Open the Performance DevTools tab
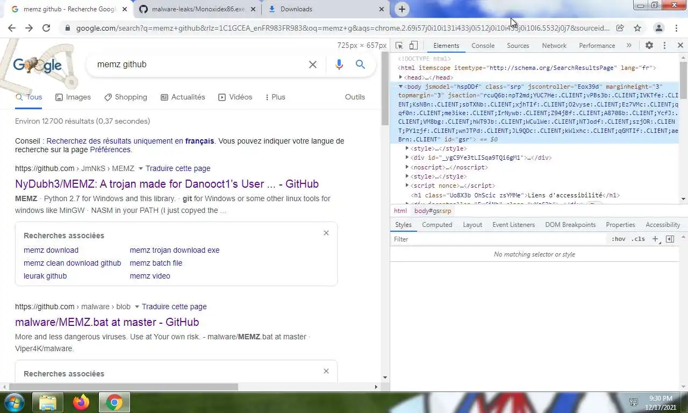Viewport: 688px width, 413px height. (x=597, y=46)
